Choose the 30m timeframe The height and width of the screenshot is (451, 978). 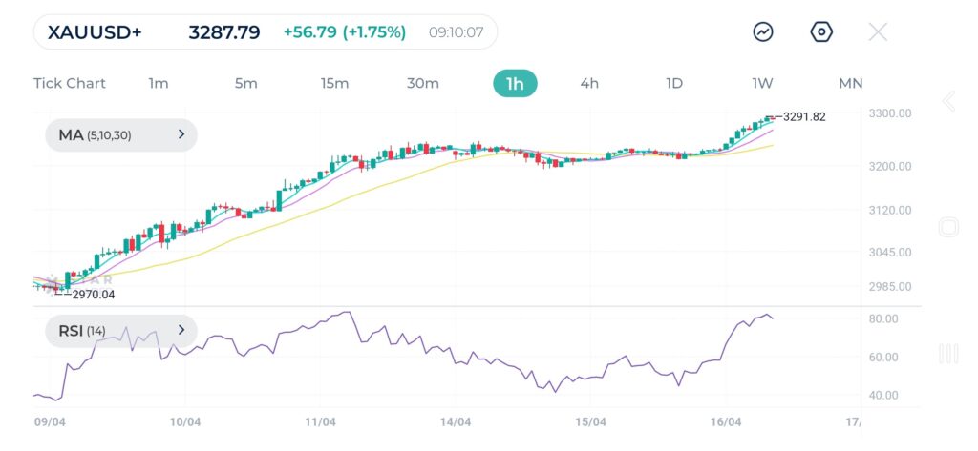[x=423, y=83]
